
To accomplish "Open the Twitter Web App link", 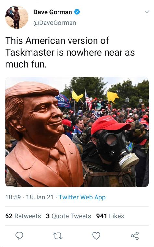I will point(82,197).
